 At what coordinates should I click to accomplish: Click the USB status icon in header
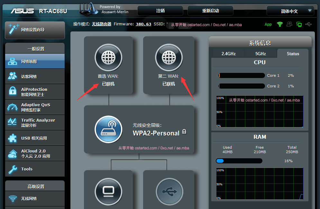[308, 24]
